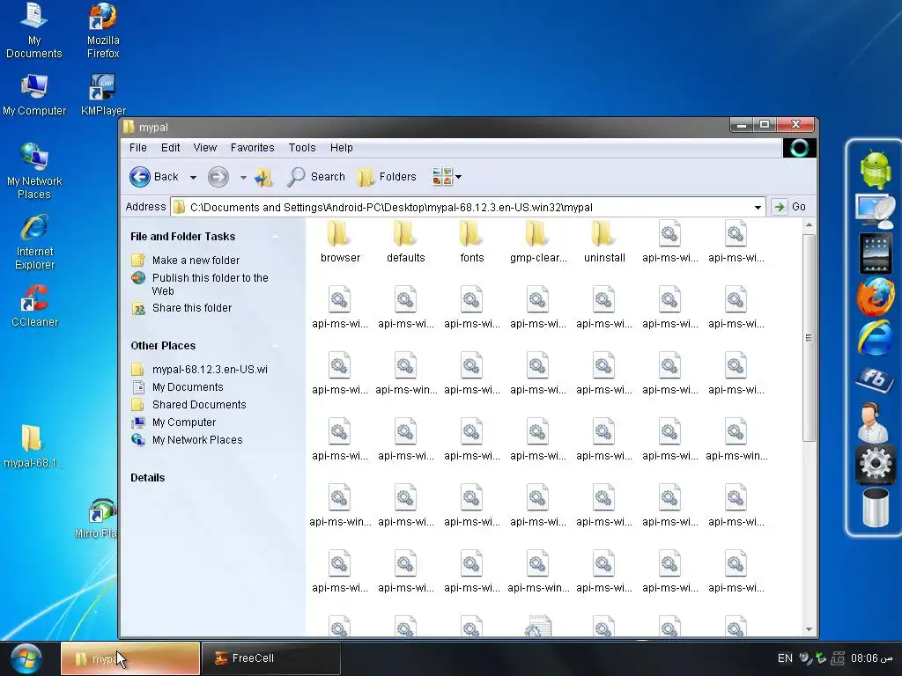Open the Help menu

(x=341, y=148)
